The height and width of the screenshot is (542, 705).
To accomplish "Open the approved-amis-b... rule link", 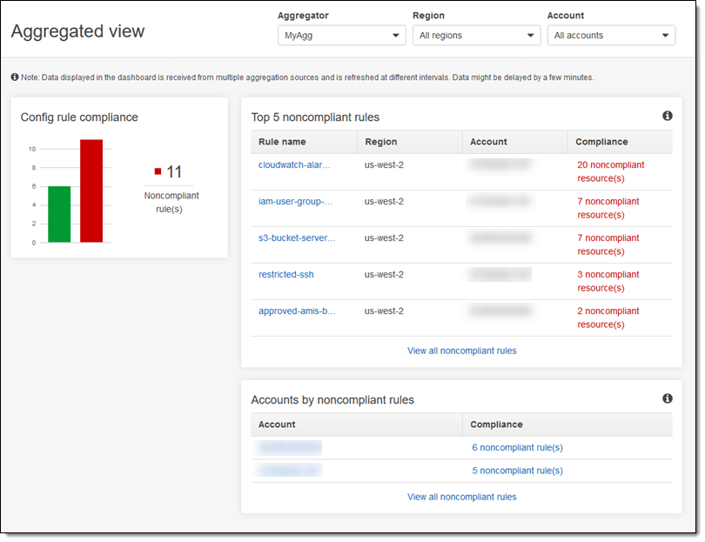I will pyautogui.click(x=296, y=311).
